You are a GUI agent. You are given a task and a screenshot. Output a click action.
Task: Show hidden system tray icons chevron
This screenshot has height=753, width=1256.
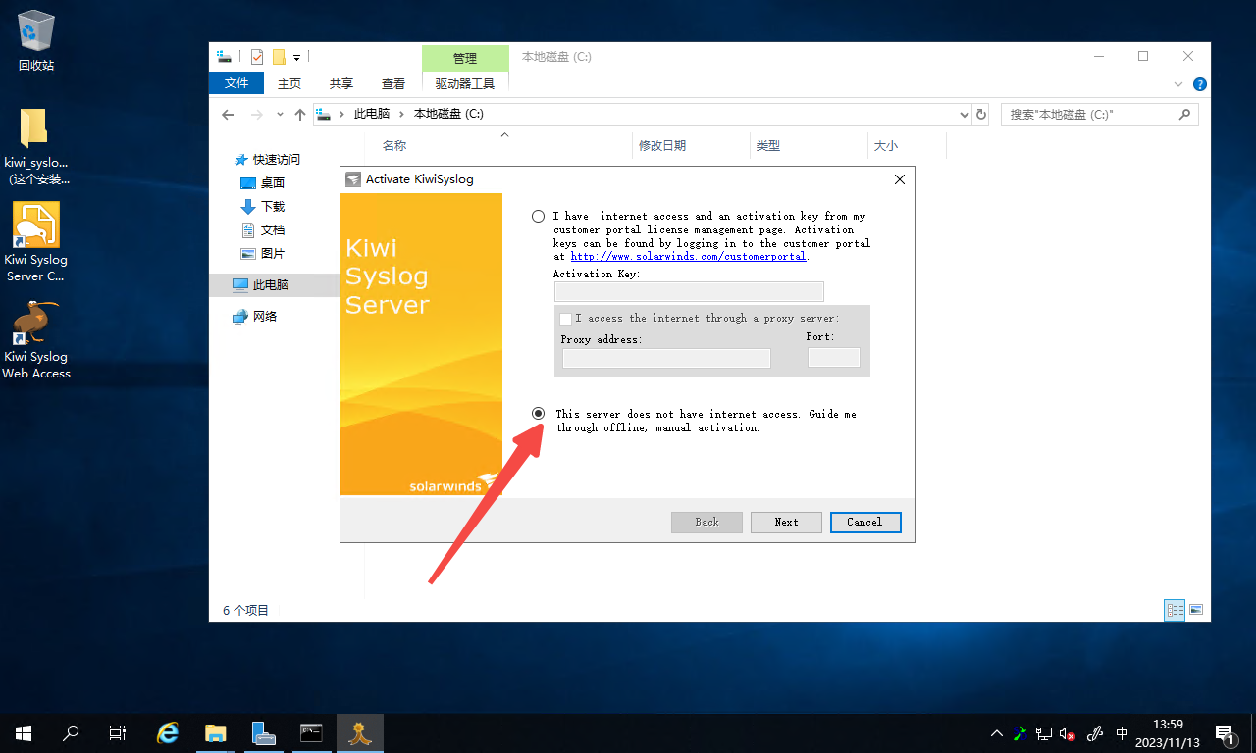(997, 732)
